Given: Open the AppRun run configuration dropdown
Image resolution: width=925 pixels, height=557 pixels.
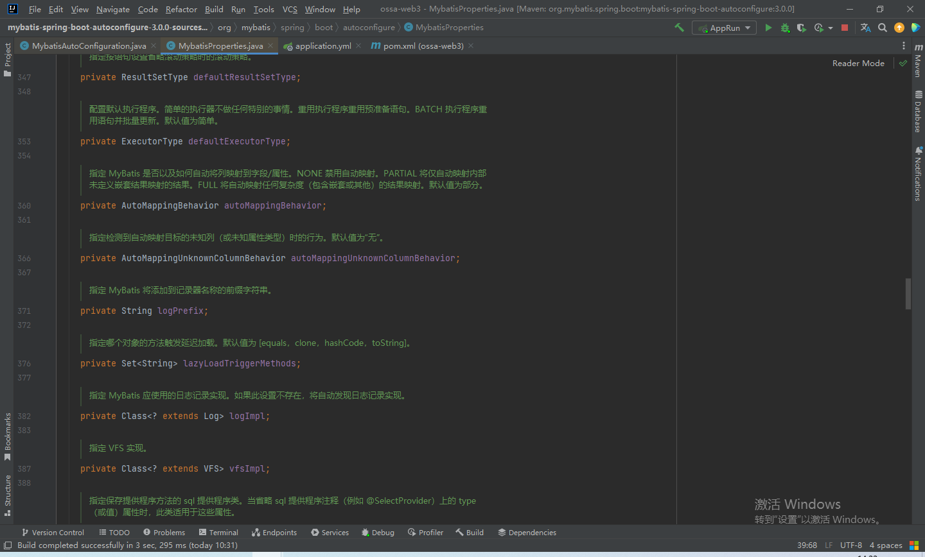Looking at the screenshot, I should click(x=724, y=28).
